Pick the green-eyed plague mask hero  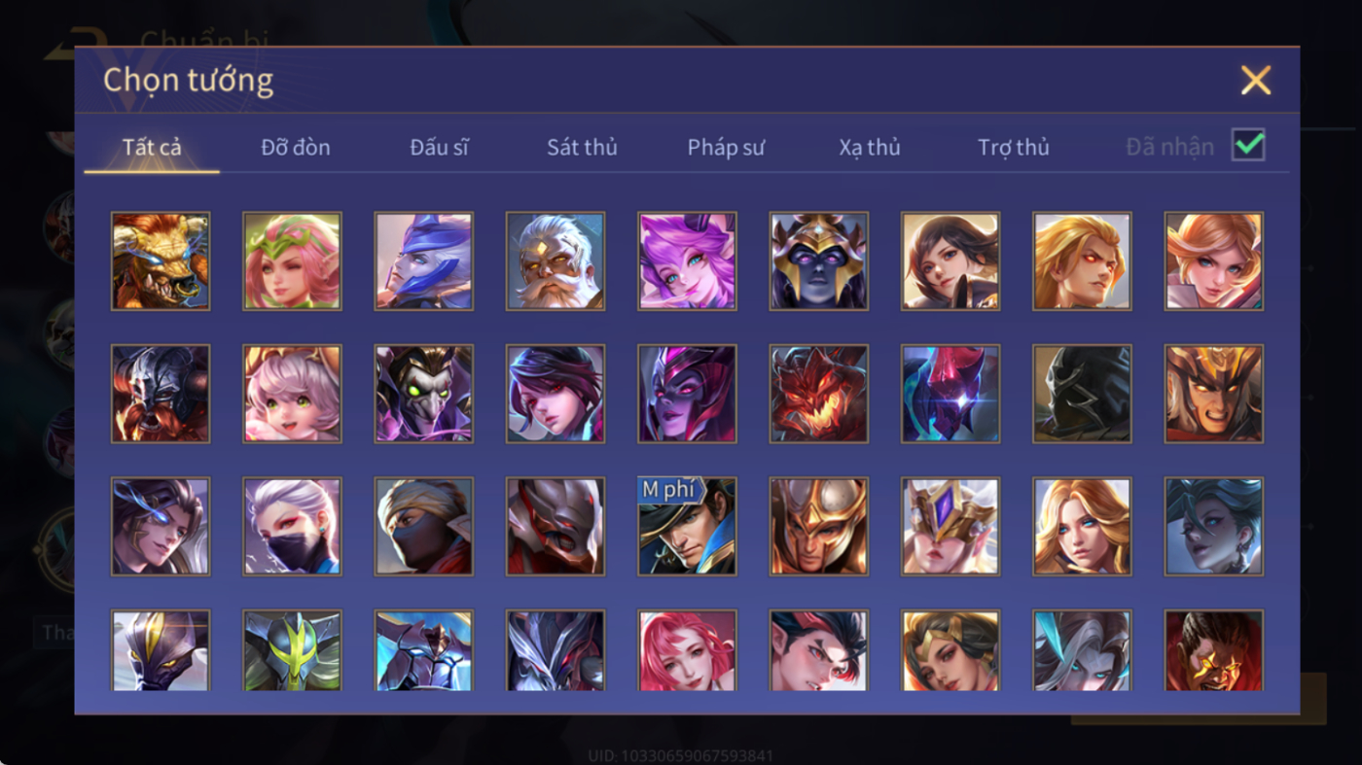click(x=424, y=394)
